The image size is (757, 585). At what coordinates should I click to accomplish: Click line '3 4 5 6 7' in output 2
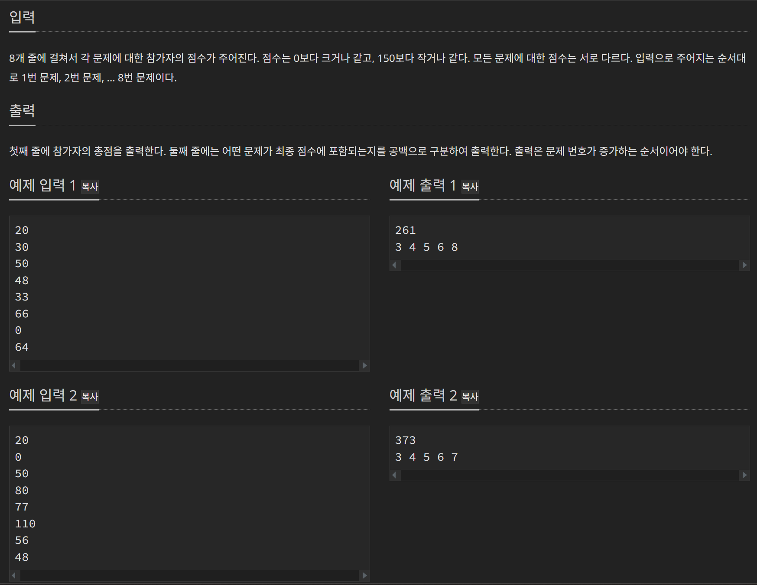[426, 457]
